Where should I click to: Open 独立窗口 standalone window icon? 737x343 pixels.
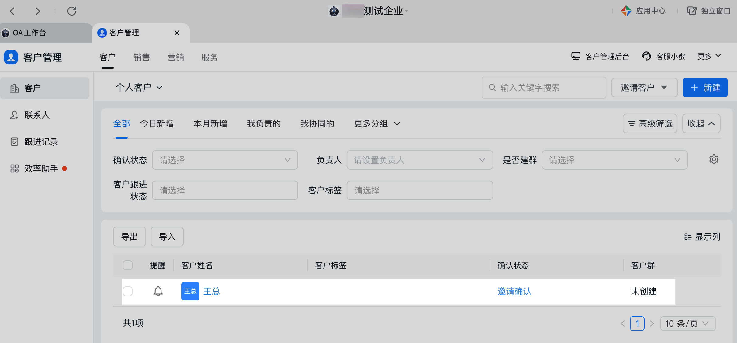(x=692, y=11)
